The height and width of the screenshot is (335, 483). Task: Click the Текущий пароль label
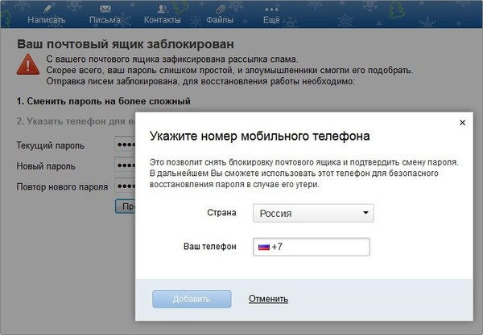coord(50,145)
